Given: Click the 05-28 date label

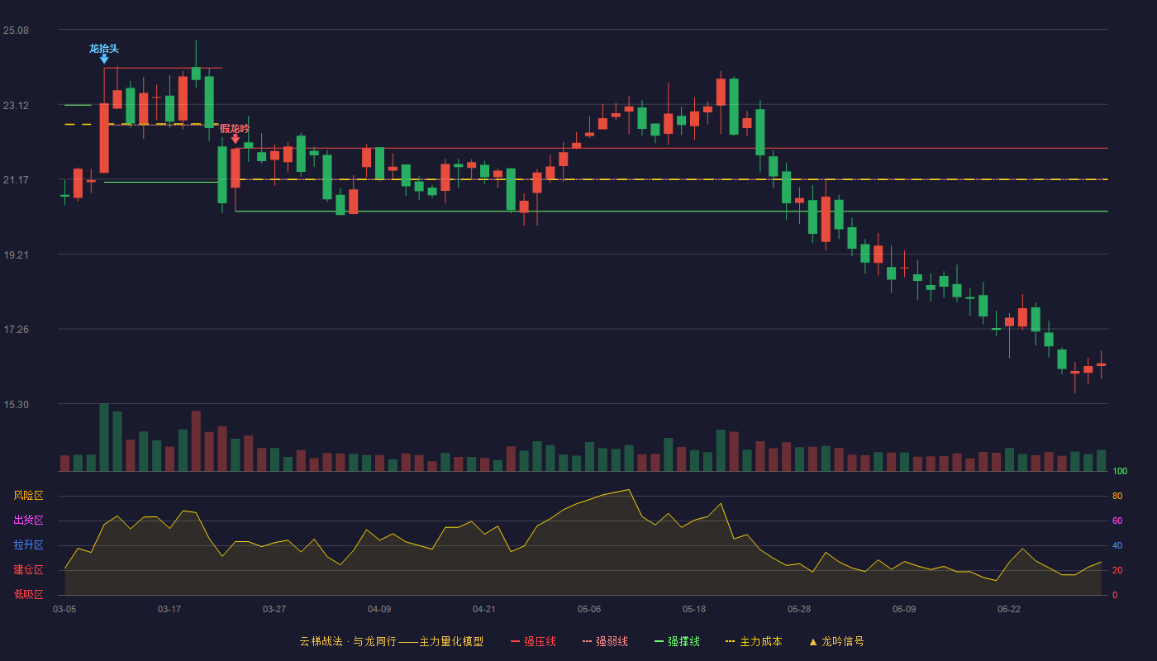Looking at the screenshot, I should point(799,609).
